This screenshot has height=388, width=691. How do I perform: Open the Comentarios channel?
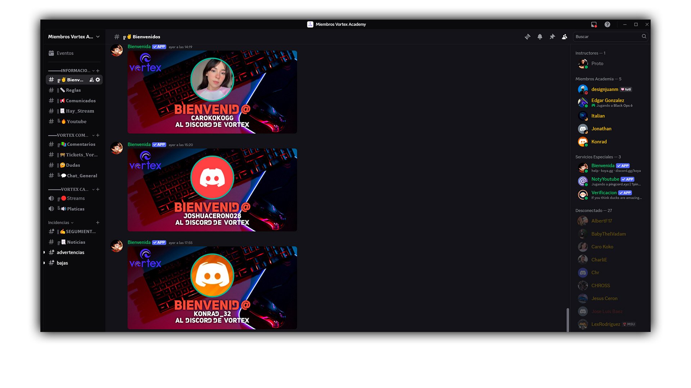(74, 144)
